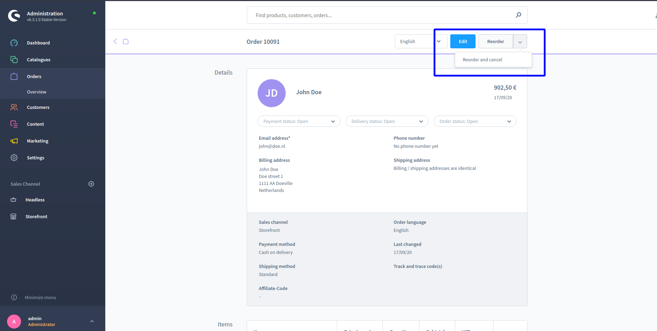The width and height of the screenshot is (657, 331).
Task: Open the Dashboard menu item
Action: point(38,43)
